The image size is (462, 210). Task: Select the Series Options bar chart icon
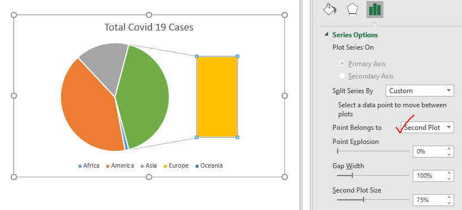pyautogui.click(x=375, y=10)
